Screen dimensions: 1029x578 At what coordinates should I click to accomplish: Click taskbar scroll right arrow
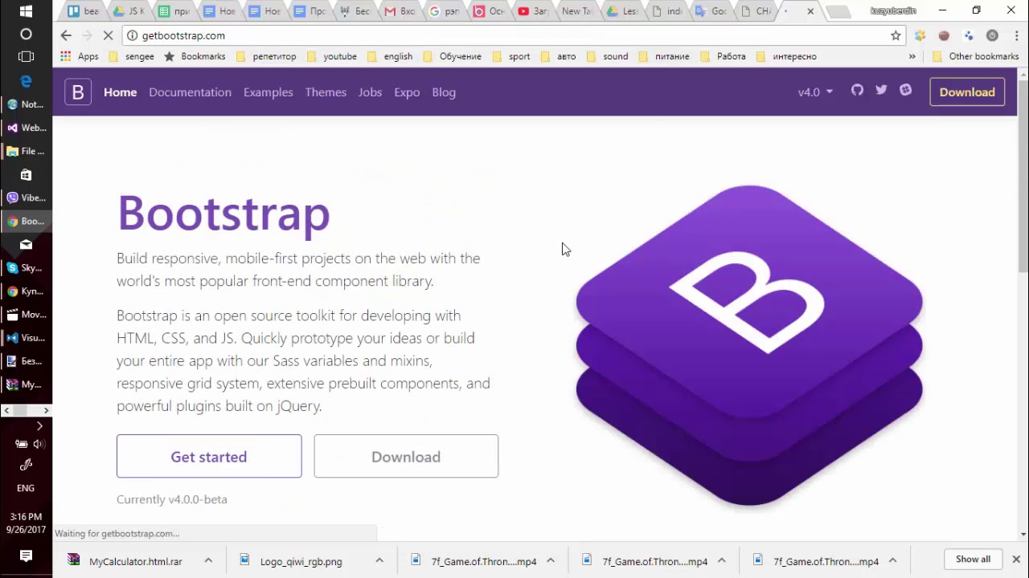(x=46, y=410)
